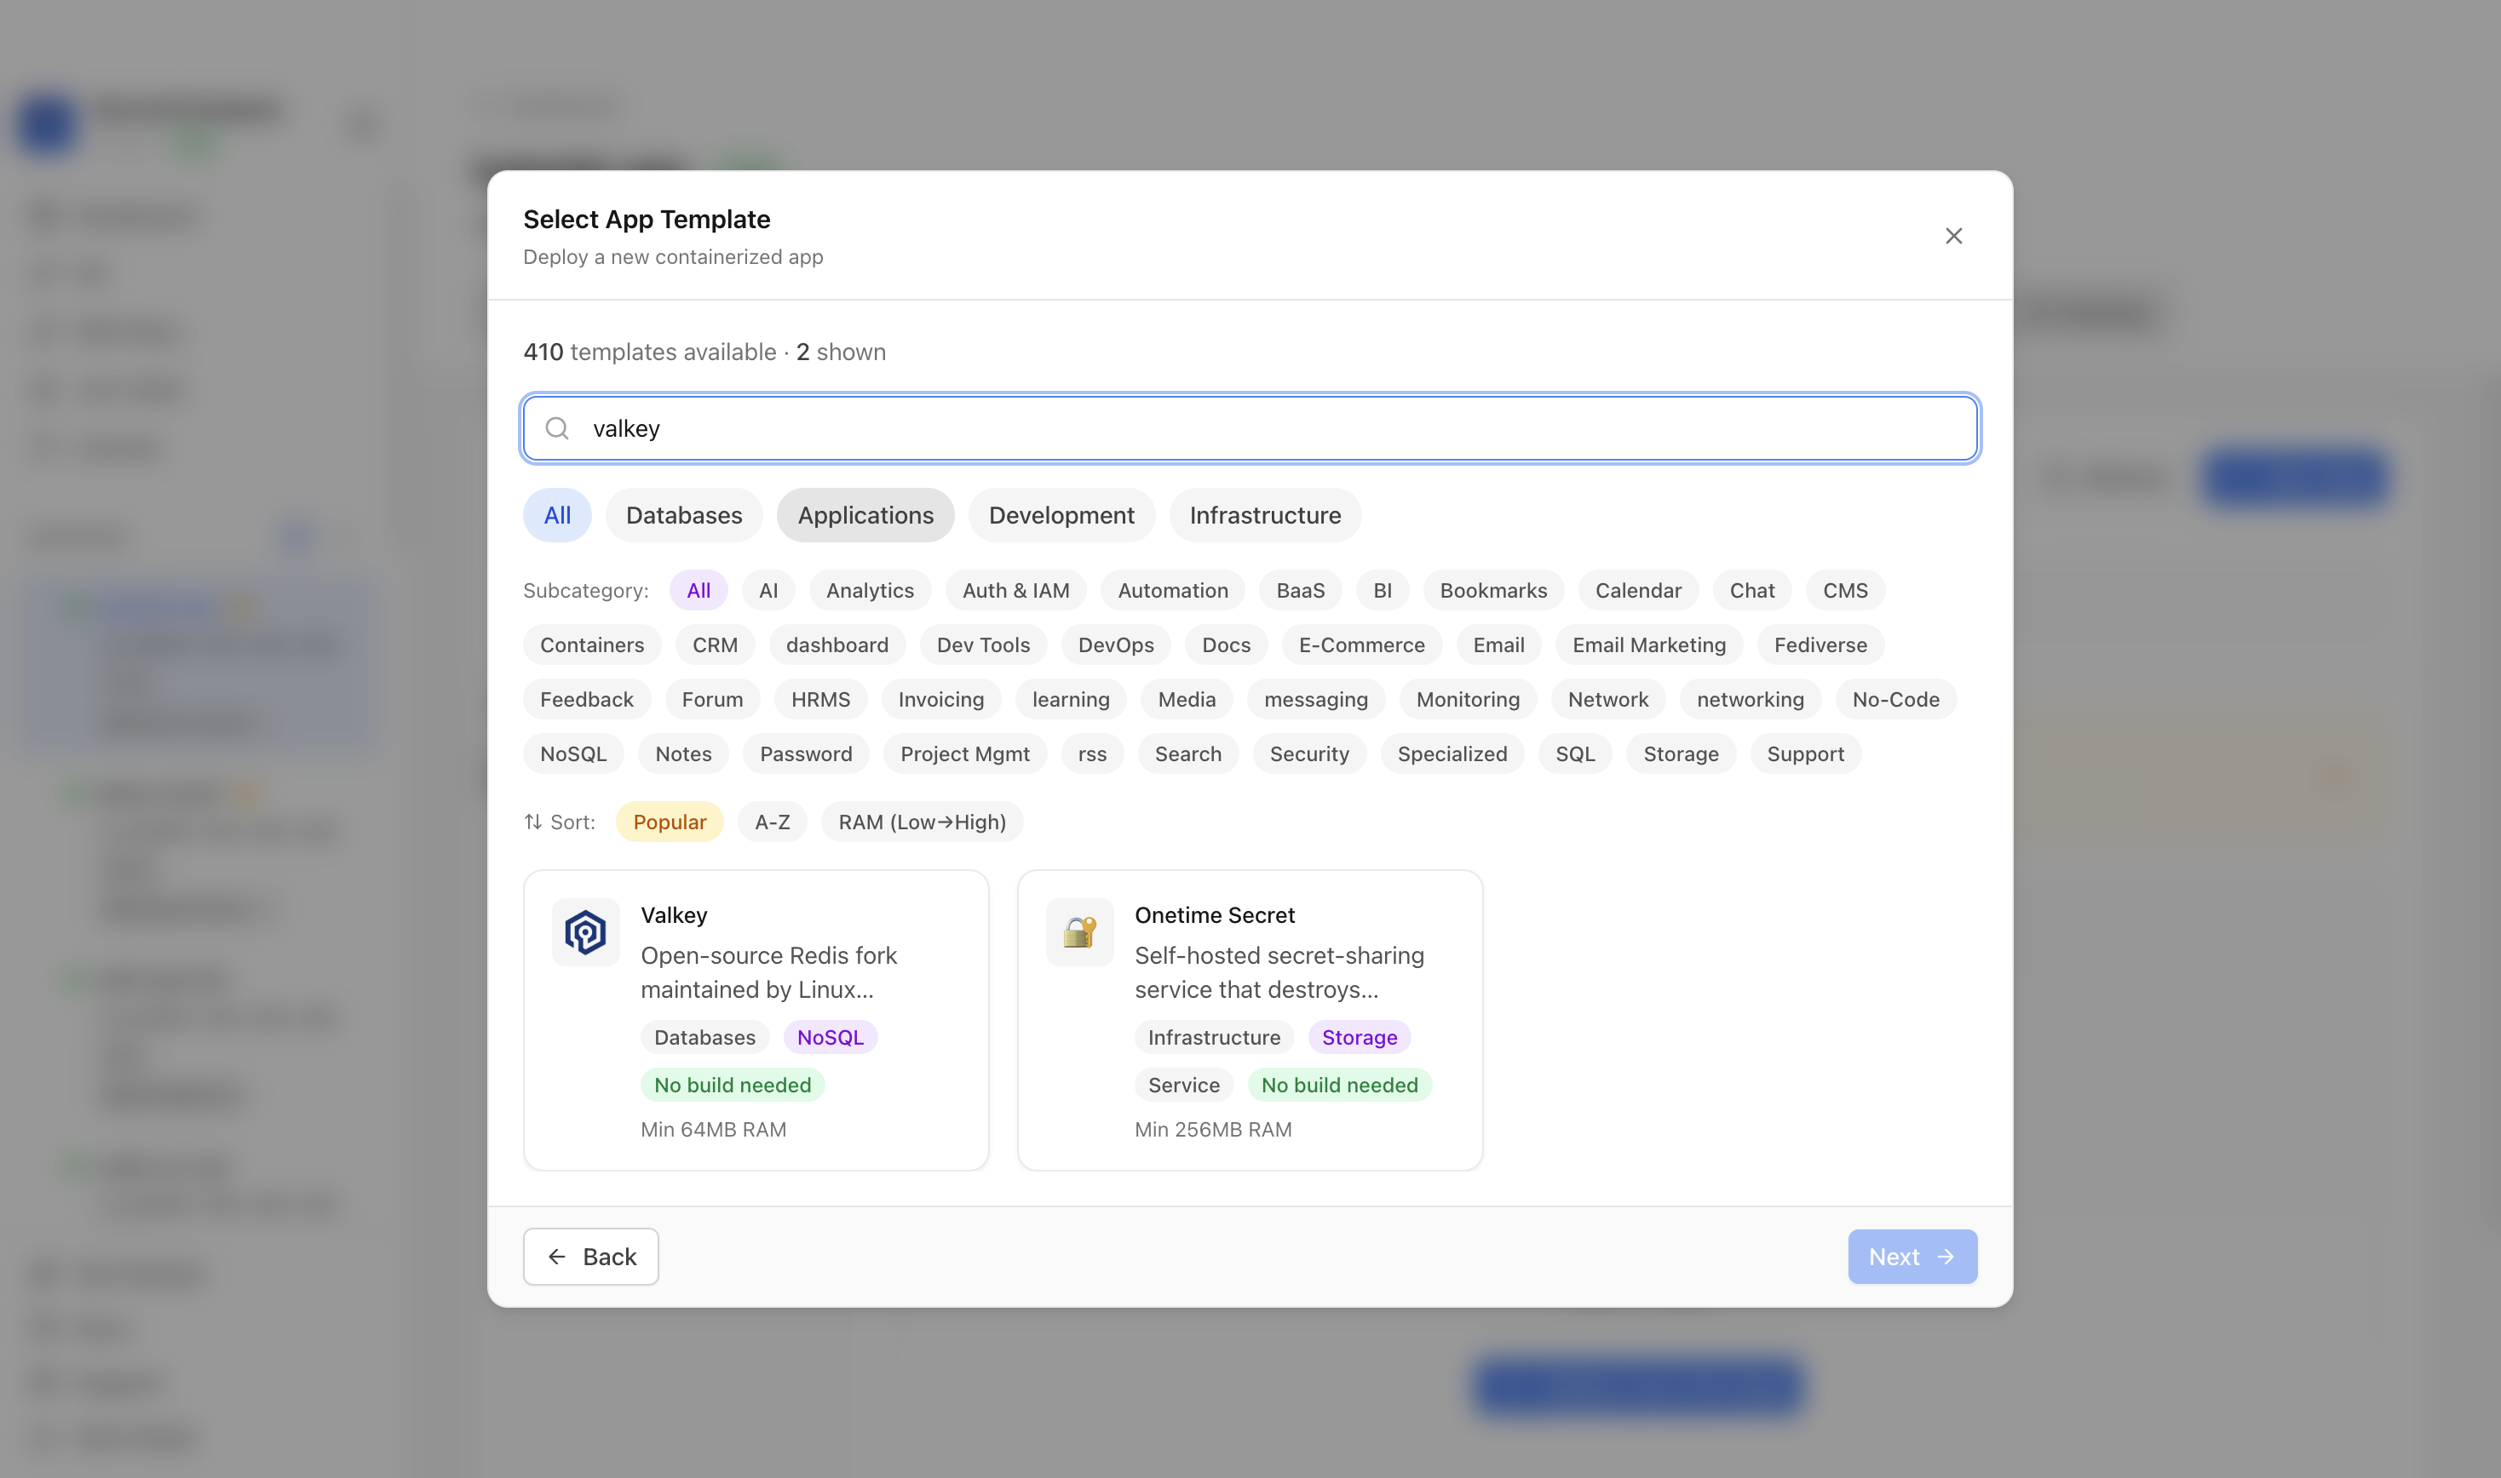The height and width of the screenshot is (1478, 2501).
Task: Select the All subcategory chip
Action: (699, 591)
